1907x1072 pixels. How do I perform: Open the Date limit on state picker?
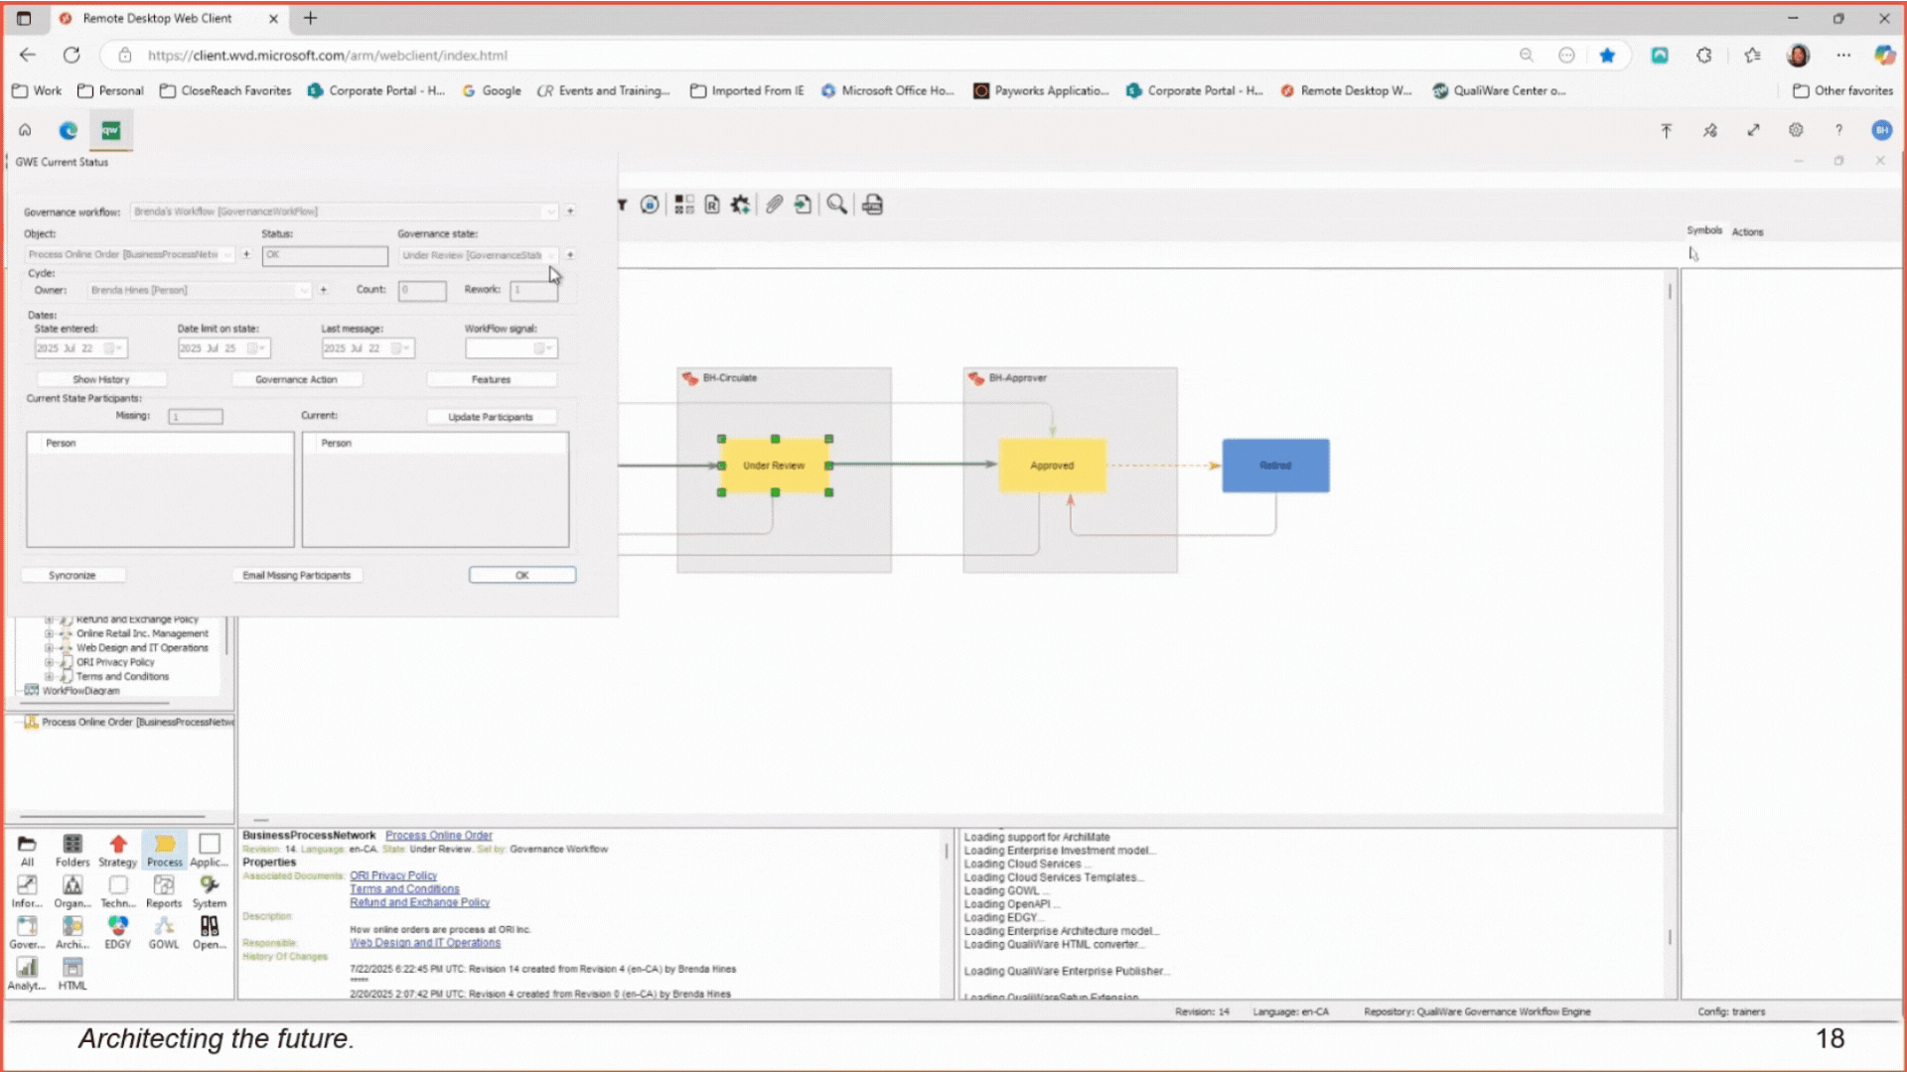pos(255,348)
